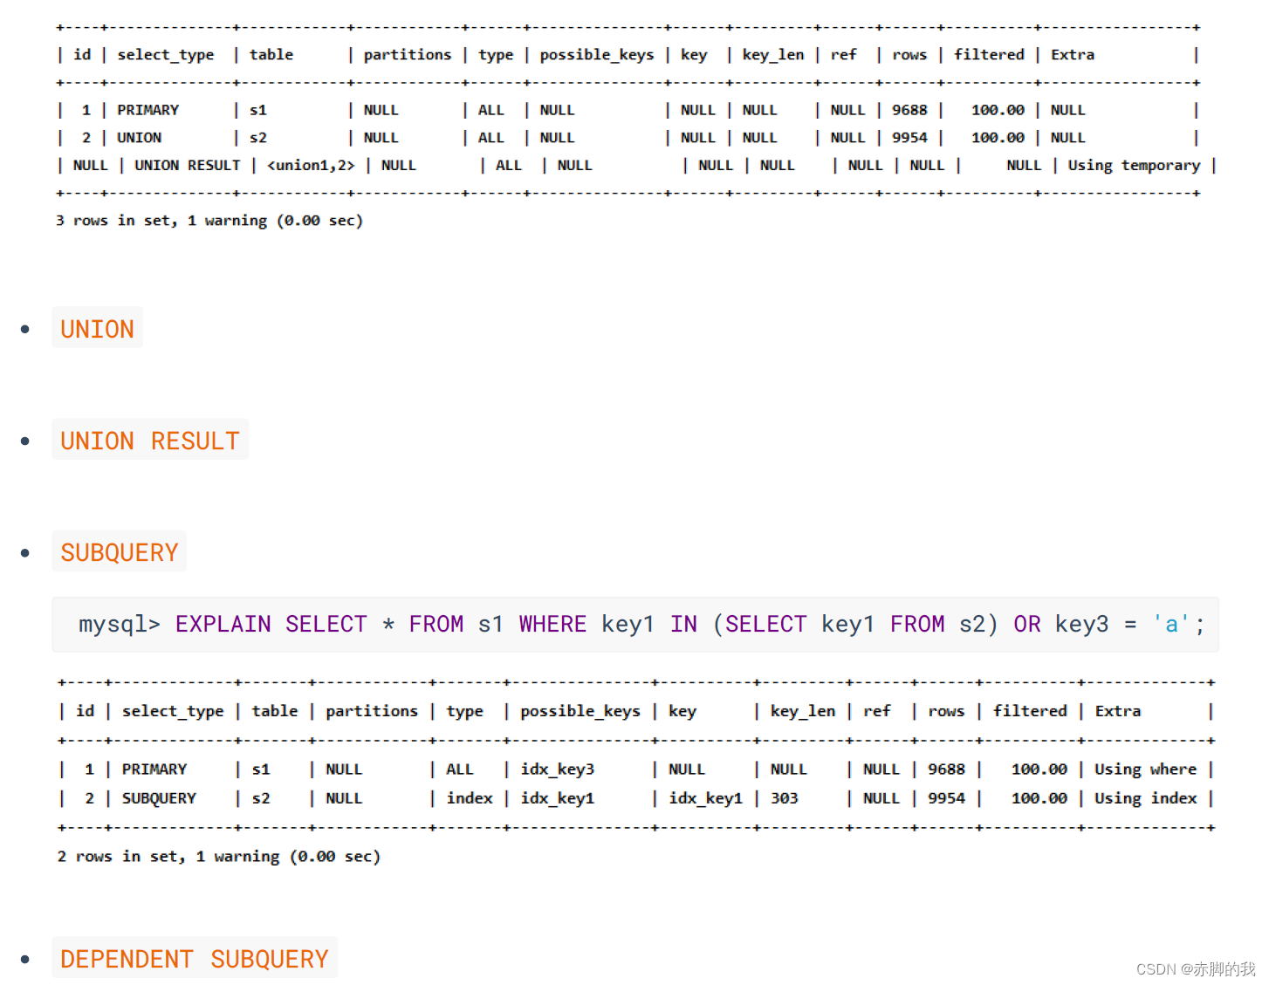Click the orange UNION bullet heading
Viewport: 1269px width, 985px height.
[x=97, y=329]
